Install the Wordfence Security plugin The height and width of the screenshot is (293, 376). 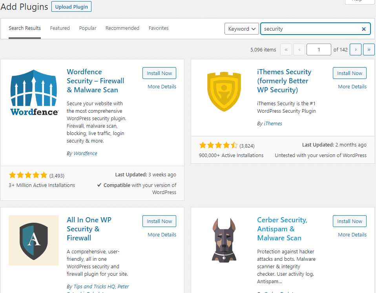pyautogui.click(x=159, y=73)
